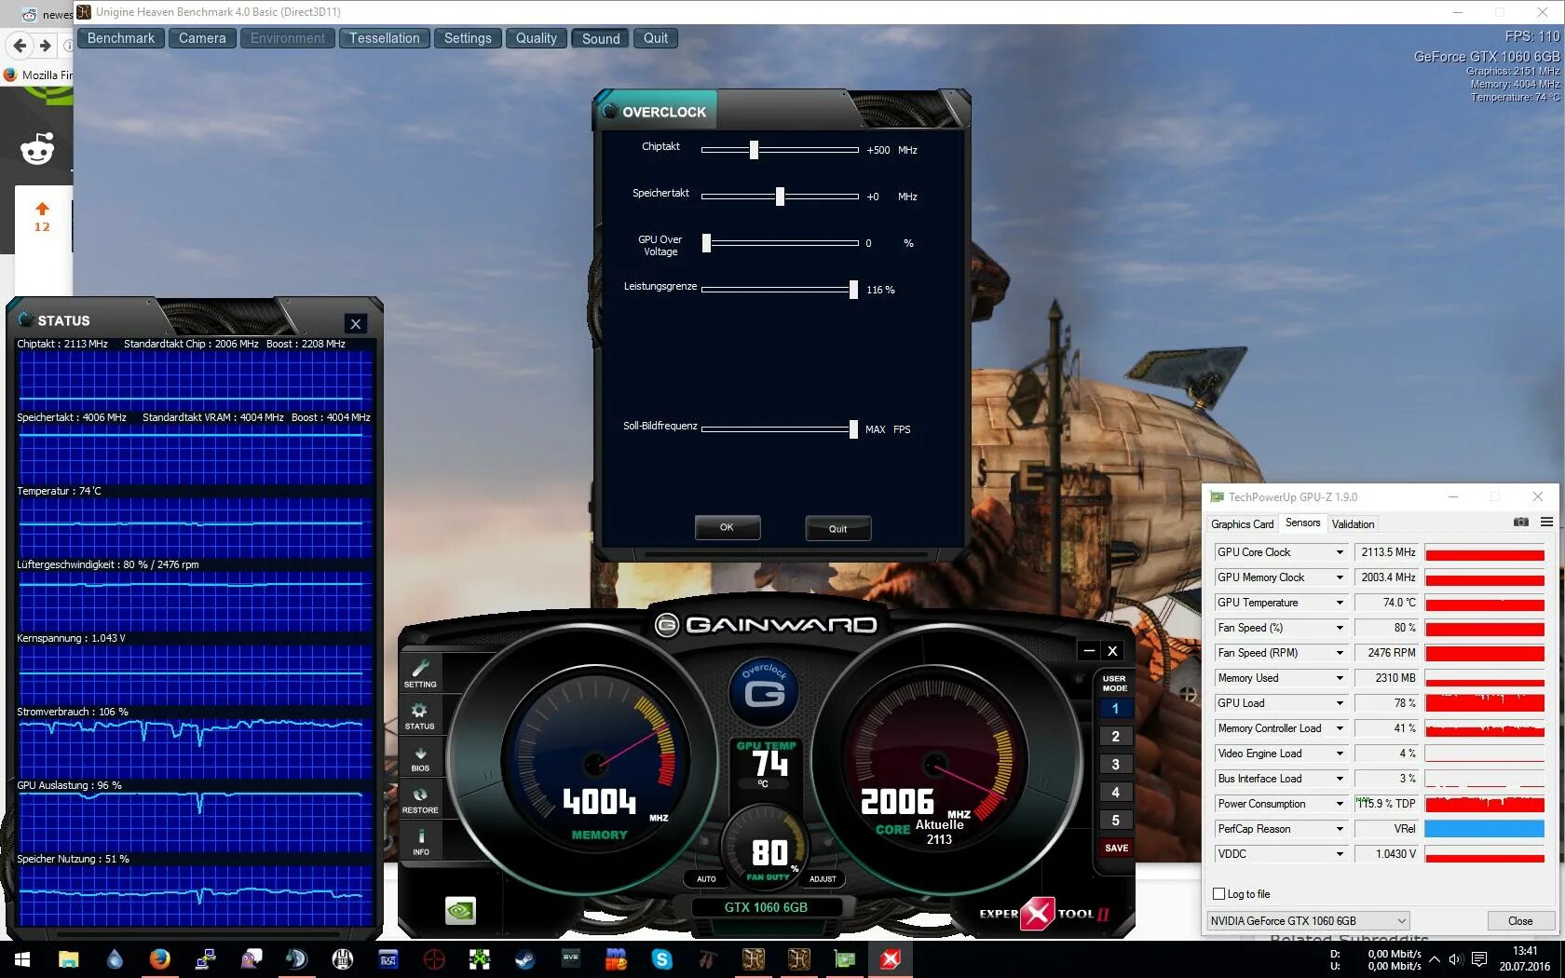Click the Reddit upvote arrow
This screenshot has height=978, width=1565.
coord(42,209)
